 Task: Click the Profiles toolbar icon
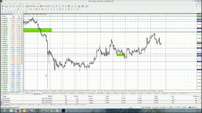tap(6, 6)
